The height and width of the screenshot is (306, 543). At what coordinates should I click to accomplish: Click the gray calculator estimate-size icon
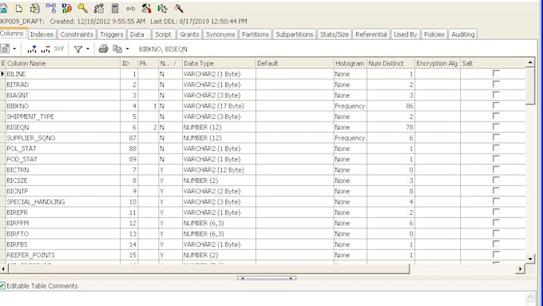115,8
